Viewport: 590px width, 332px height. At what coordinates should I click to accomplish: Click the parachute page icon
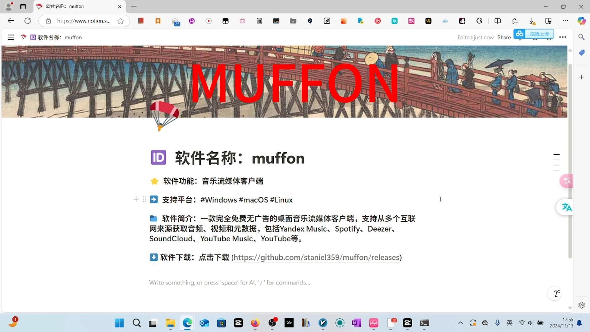click(x=164, y=116)
